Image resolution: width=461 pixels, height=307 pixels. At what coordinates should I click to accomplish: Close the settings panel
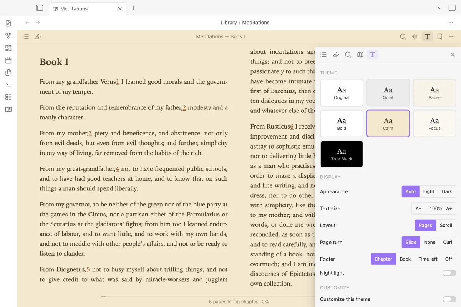[453, 54]
